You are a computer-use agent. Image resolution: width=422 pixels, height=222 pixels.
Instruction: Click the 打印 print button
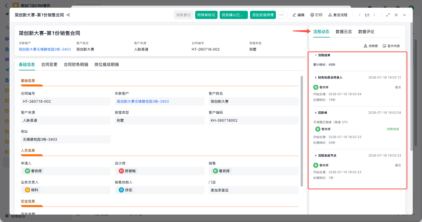click(316, 15)
